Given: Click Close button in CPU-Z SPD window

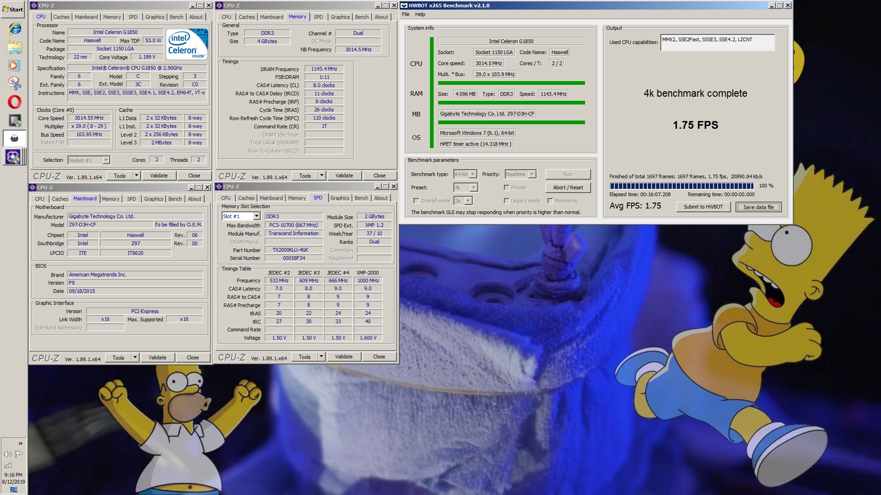Looking at the screenshot, I should point(379,357).
